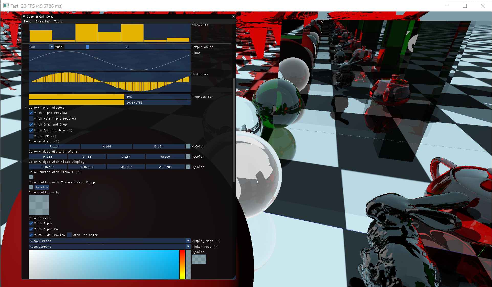Enable the With HDR checkbox
Screen dimensions: 492x287
click(x=31, y=136)
